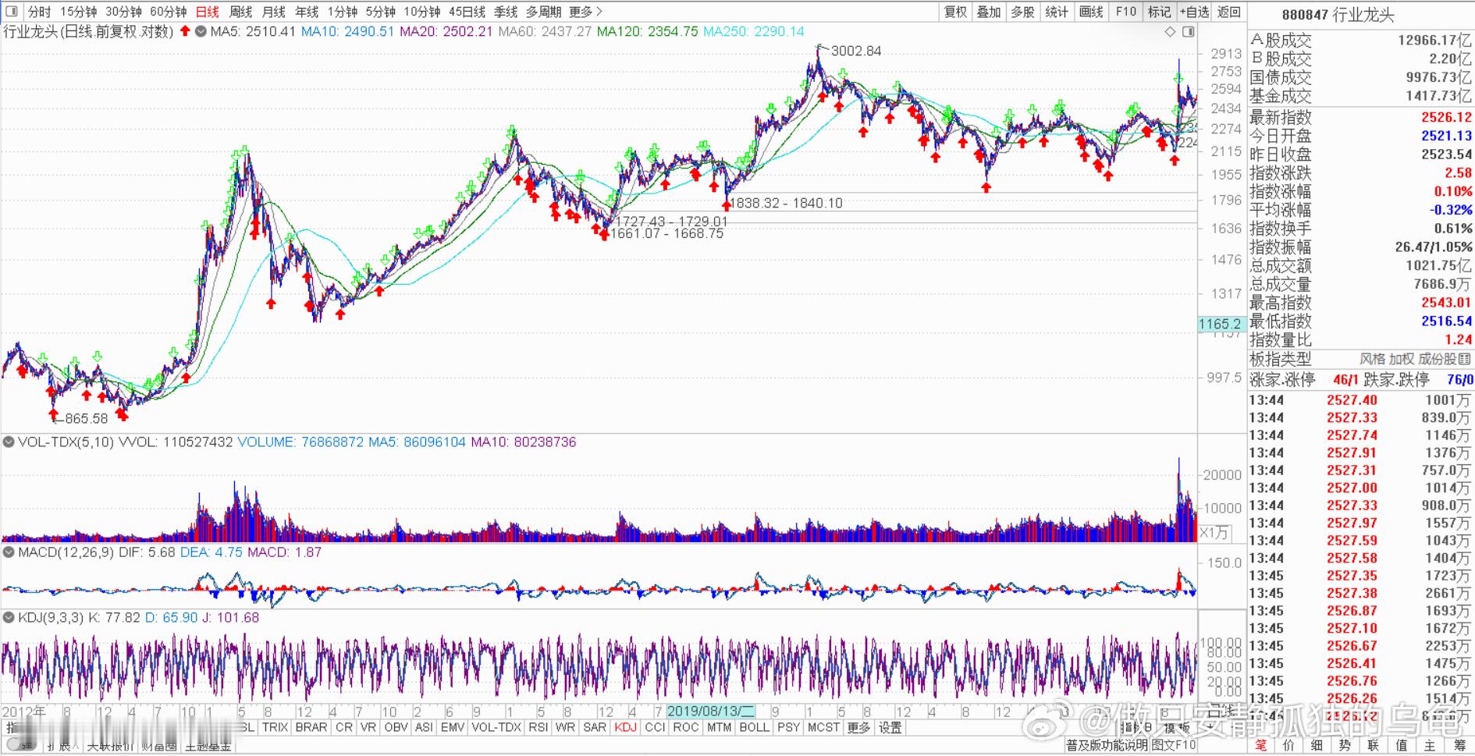This screenshot has height=756, width=1475.
Task: Select the EMV indicator tab
Action: [453, 727]
